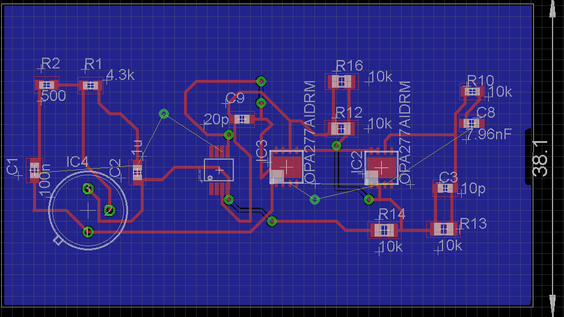564x317 pixels.
Task: Click the IC4 designator label
Action: click(78, 162)
